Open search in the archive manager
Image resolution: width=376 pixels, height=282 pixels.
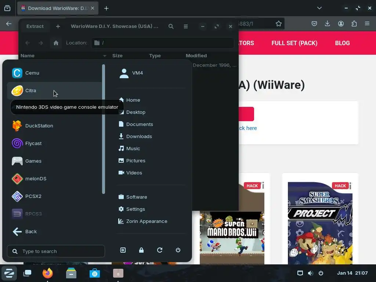coord(171,26)
